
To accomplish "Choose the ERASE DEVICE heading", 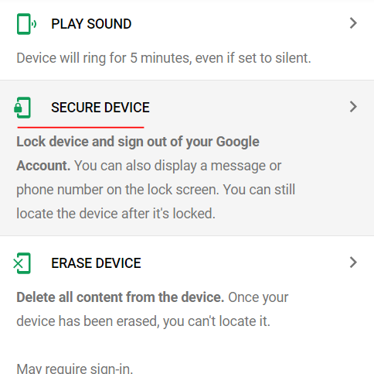I will pos(96,263).
